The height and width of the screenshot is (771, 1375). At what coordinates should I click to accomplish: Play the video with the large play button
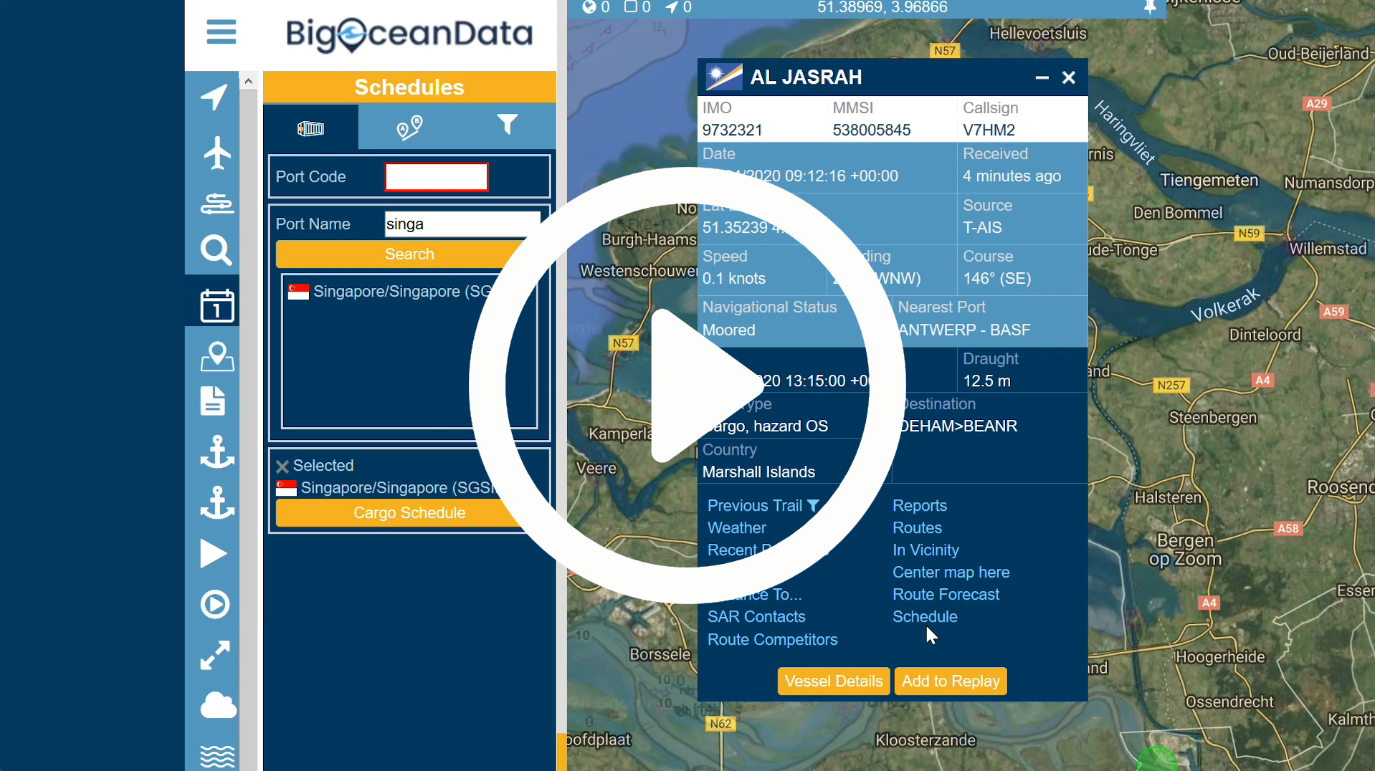[687, 385]
